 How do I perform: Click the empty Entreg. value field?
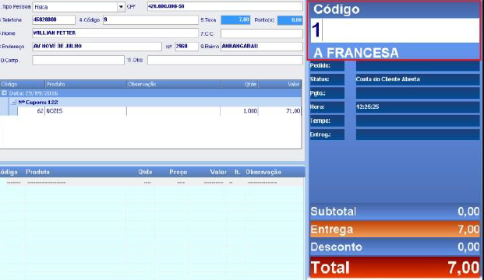tap(418, 135)
